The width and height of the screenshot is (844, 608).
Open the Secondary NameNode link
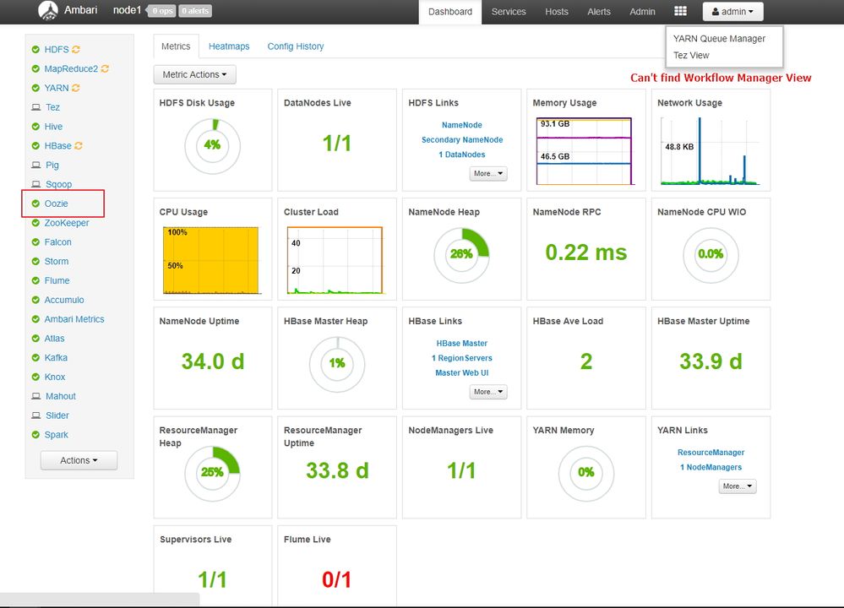[x=462, y=139]
